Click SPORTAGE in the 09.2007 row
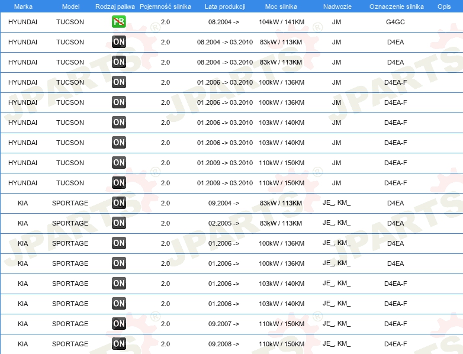The height and width of the screenshot is (354, 463). (x=70, y=324)
